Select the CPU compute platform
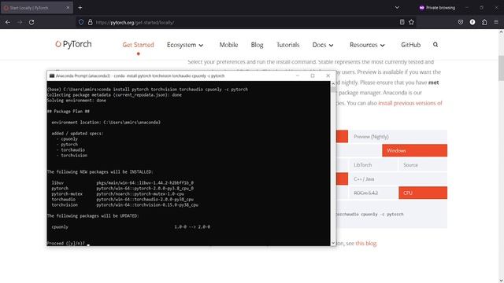This screenshot has height=283, width=504. (x=423, y=193)
